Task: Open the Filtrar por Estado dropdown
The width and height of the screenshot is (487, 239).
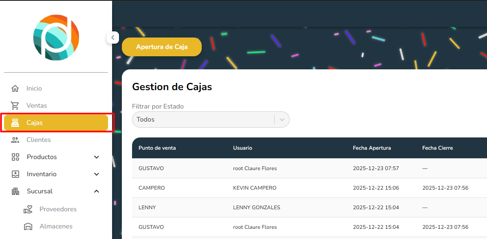Action: click(x=211, y=119)
